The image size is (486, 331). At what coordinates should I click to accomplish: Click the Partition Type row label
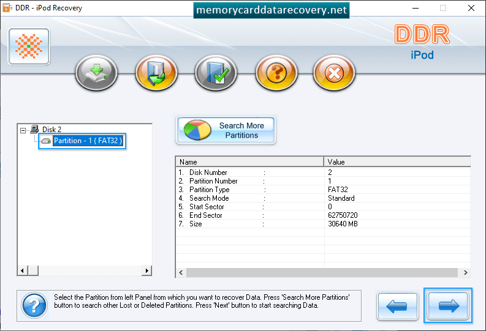click(x=209, y=190)
